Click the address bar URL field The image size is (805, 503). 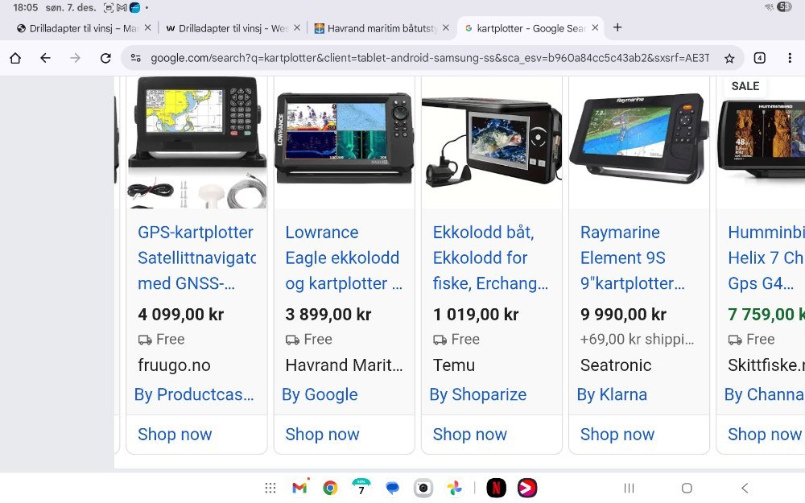point(427,58)
